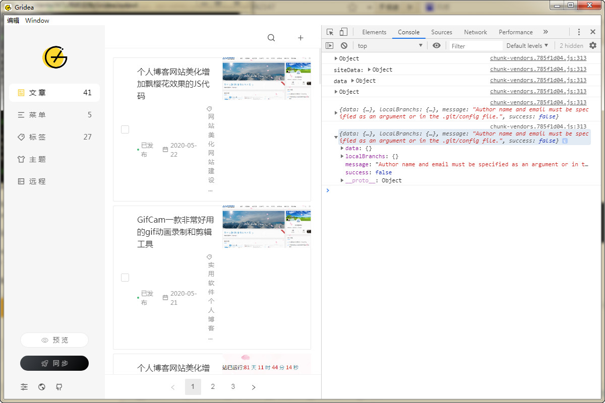The width and height of the screenshot is (605, 403).
Task: Check the box for the first article
Action: tap(125, 129)
